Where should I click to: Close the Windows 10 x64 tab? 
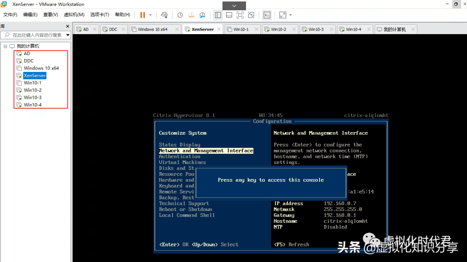[177, 29]
